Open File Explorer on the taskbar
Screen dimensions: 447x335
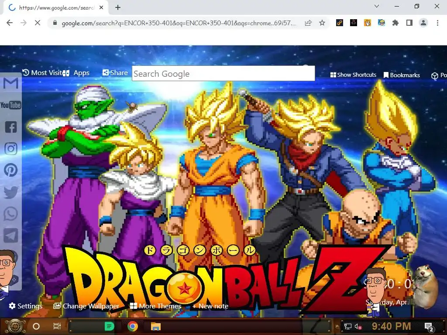[x=156, y=326]
